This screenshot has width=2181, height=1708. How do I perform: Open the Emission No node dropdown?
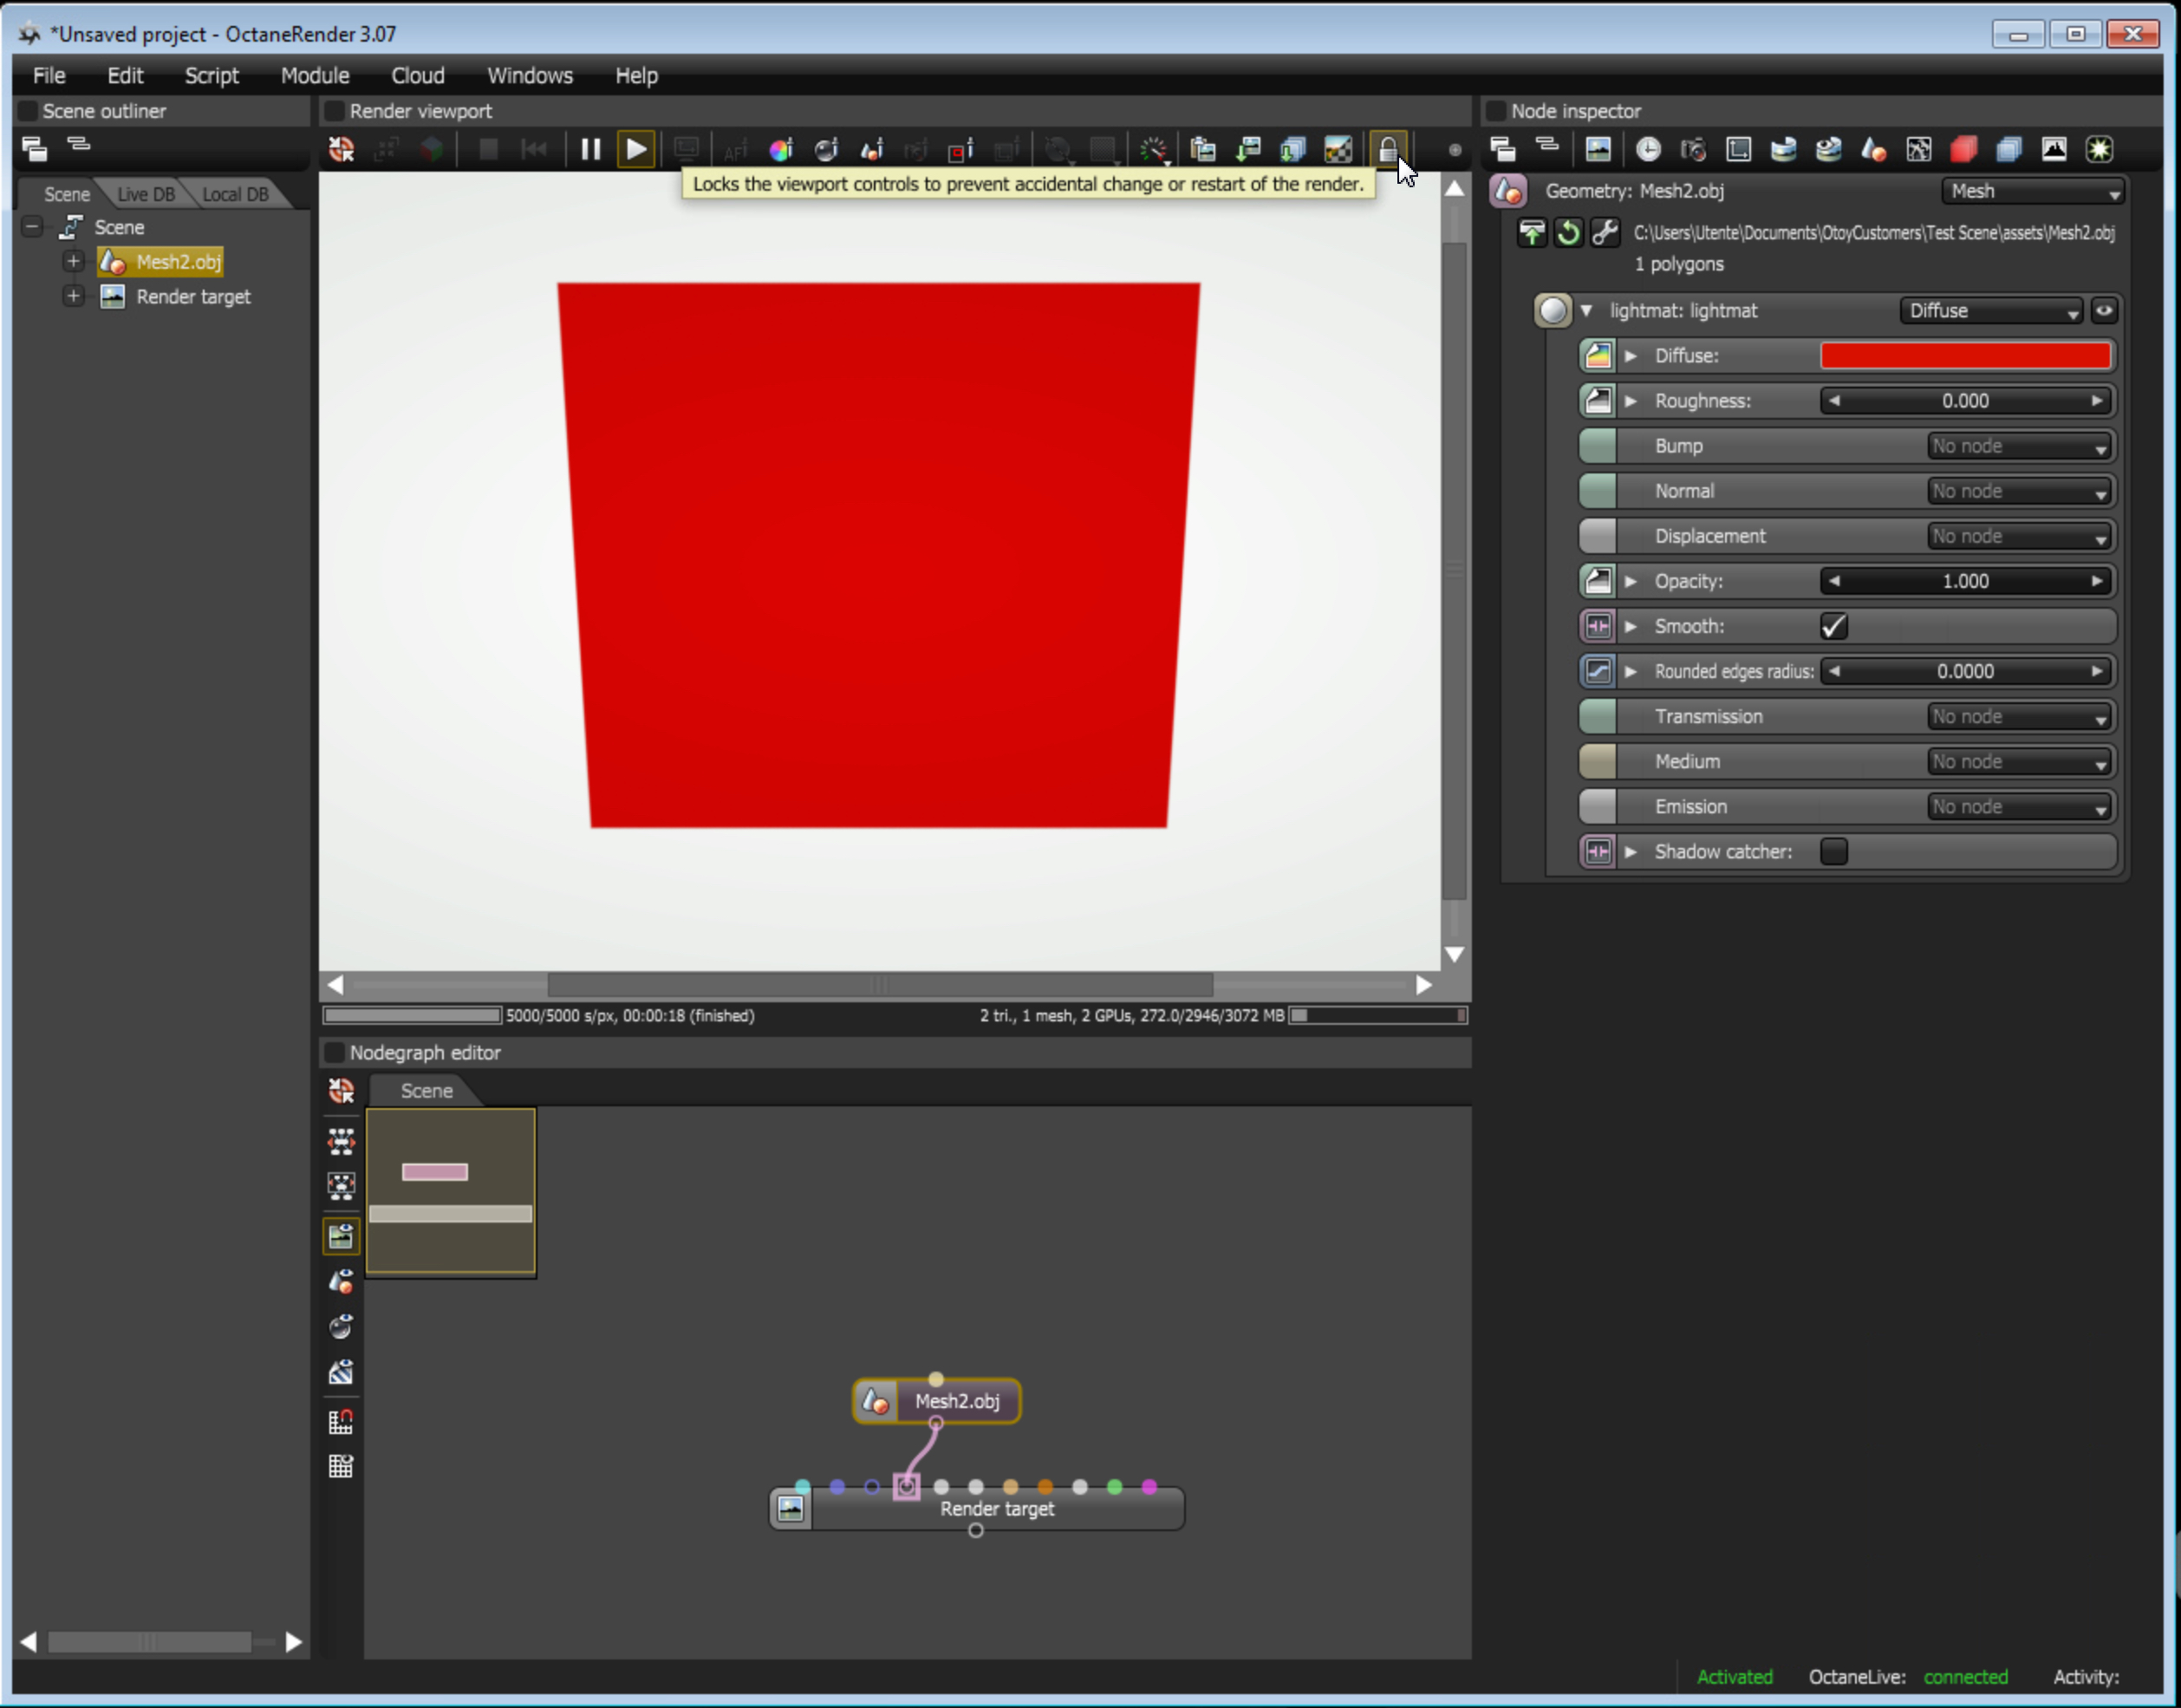pyautogui.click(x=2019, y=807)
